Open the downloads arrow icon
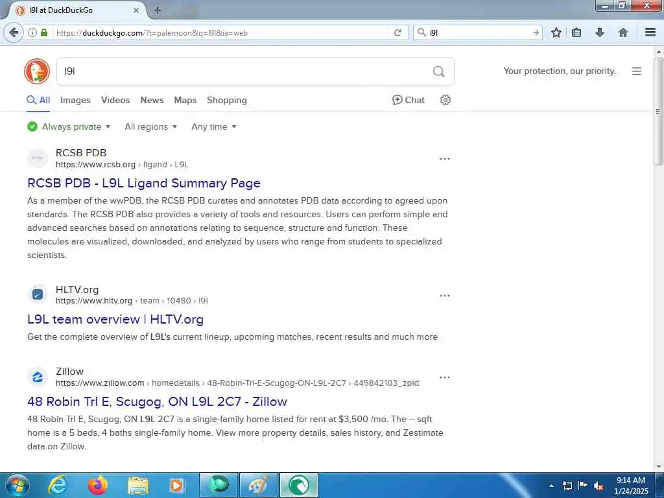This screenshot has height=498, width=664. pos(600,32)
